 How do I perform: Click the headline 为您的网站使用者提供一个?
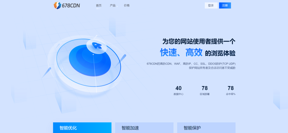coord(199,41)
